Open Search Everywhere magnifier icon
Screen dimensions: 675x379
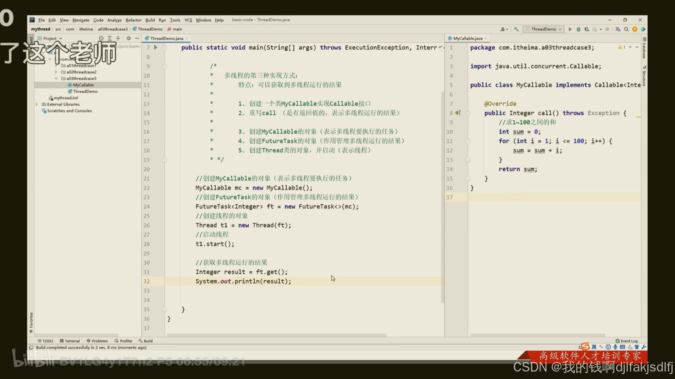tap(627, 29)
